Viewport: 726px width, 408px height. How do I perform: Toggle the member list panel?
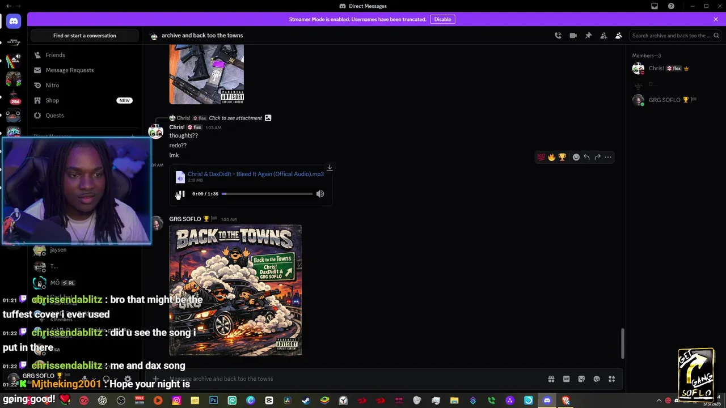(x=619, y=36)
